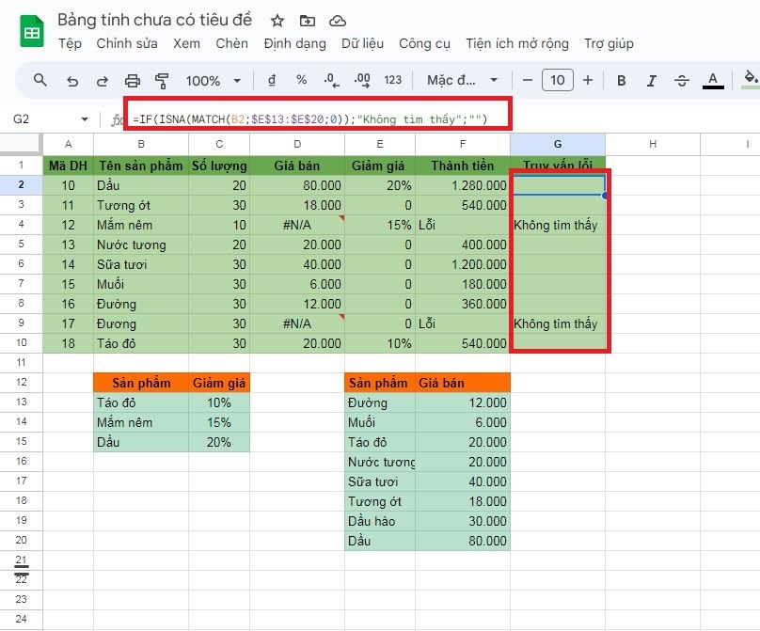Viewport: 760px width, 631px height.
Task: Open the Tệp menu
Action: coord(70,43)
